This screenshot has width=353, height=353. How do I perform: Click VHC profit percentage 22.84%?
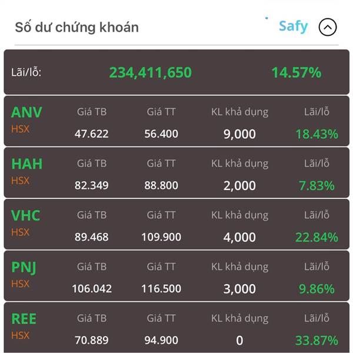[317, 238]
